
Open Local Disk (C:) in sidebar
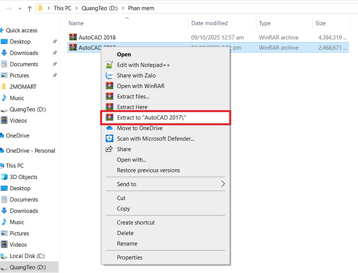point(28,256)
